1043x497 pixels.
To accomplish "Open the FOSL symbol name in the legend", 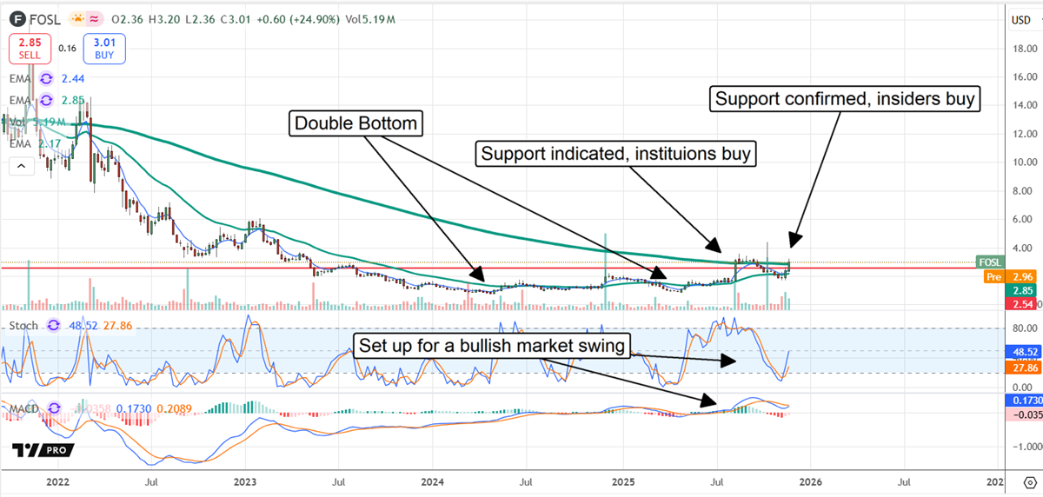I will click(45, 19).
